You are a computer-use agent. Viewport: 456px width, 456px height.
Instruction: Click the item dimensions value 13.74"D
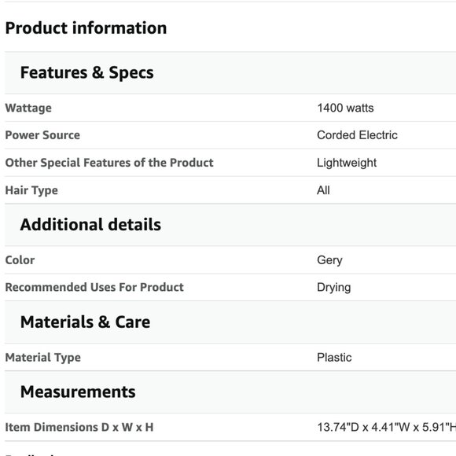point(387,427)
